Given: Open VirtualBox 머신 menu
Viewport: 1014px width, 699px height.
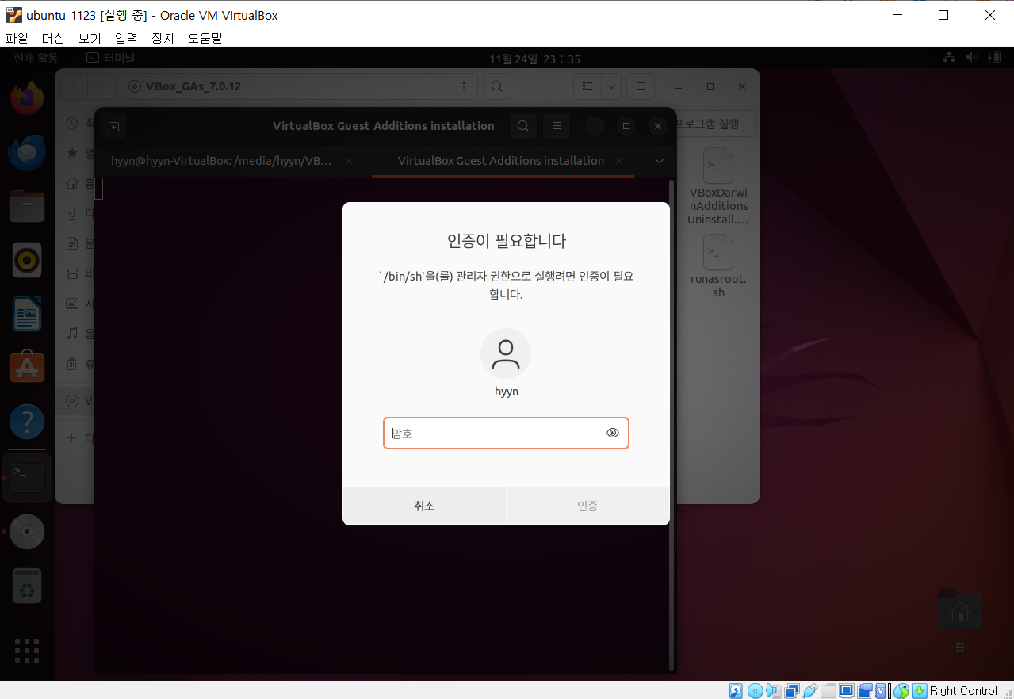Looking at the screenshot, I should tap(53, 37).
